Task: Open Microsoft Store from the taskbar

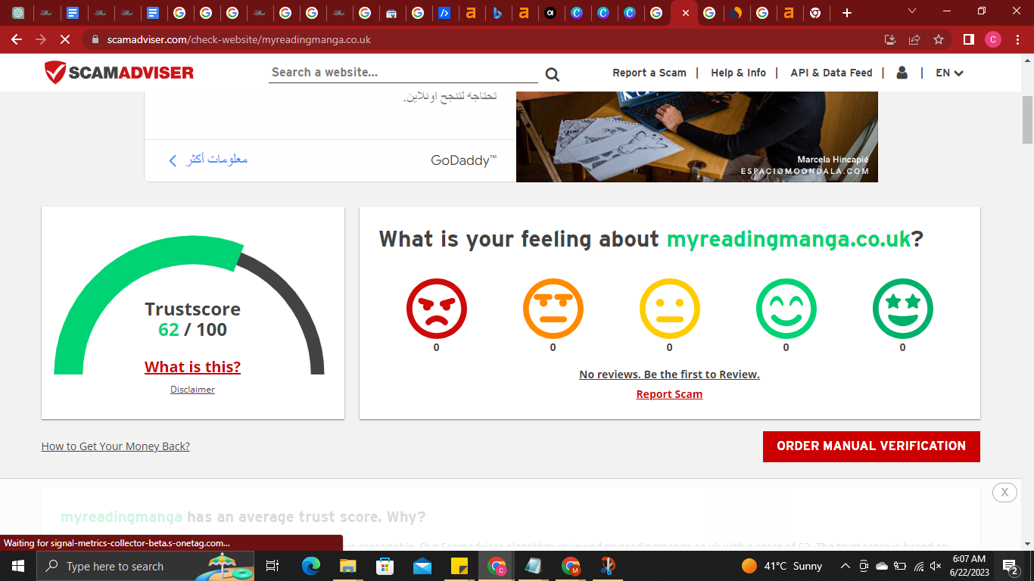Action: (x=385, y=566)
